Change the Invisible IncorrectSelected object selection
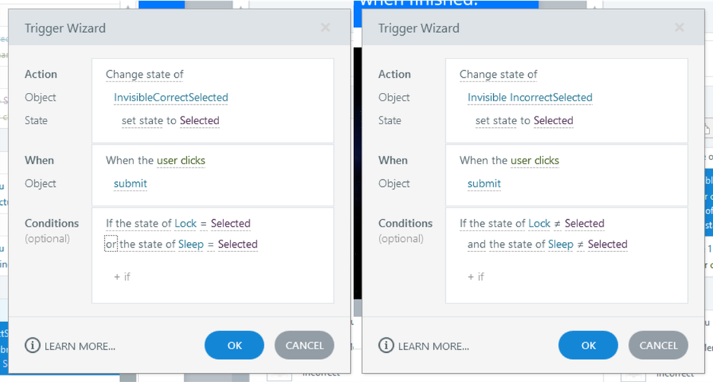The height and width of the screenshot is (382, 713). (x=530, y=97)
